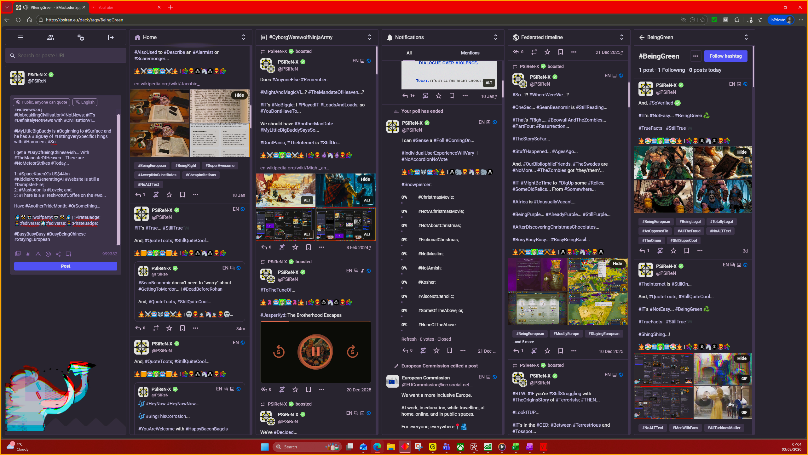Pause the Brotherhood Escapes audio player
Image resolution: width=808 pixels, height=455 pixels.
point(315,351)
